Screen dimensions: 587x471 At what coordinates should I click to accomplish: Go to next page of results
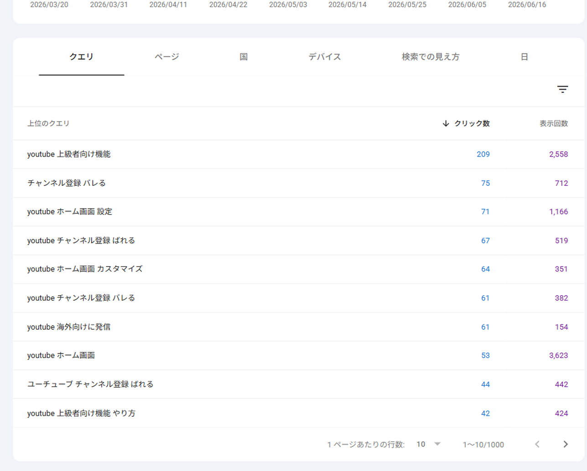[566, 444]
